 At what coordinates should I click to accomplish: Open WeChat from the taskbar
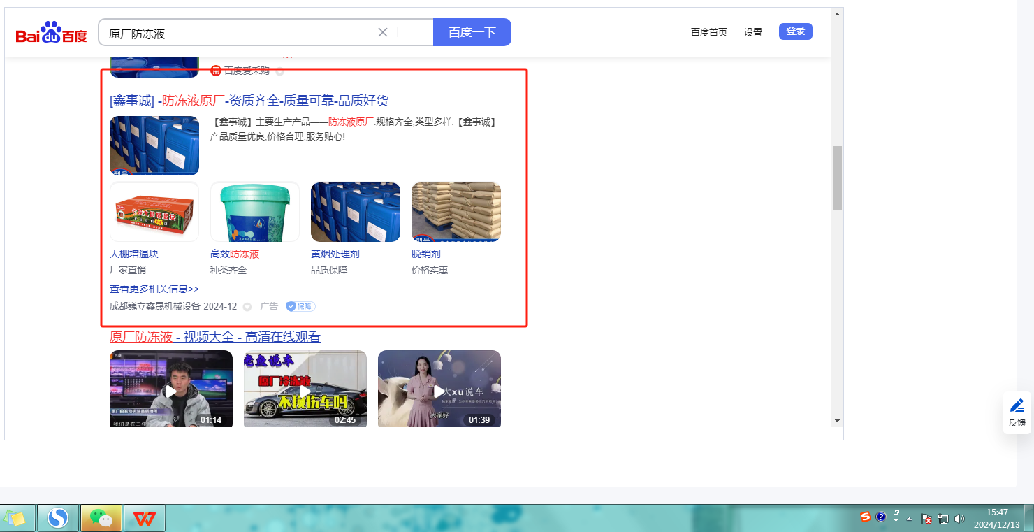(x=101, y=518)
